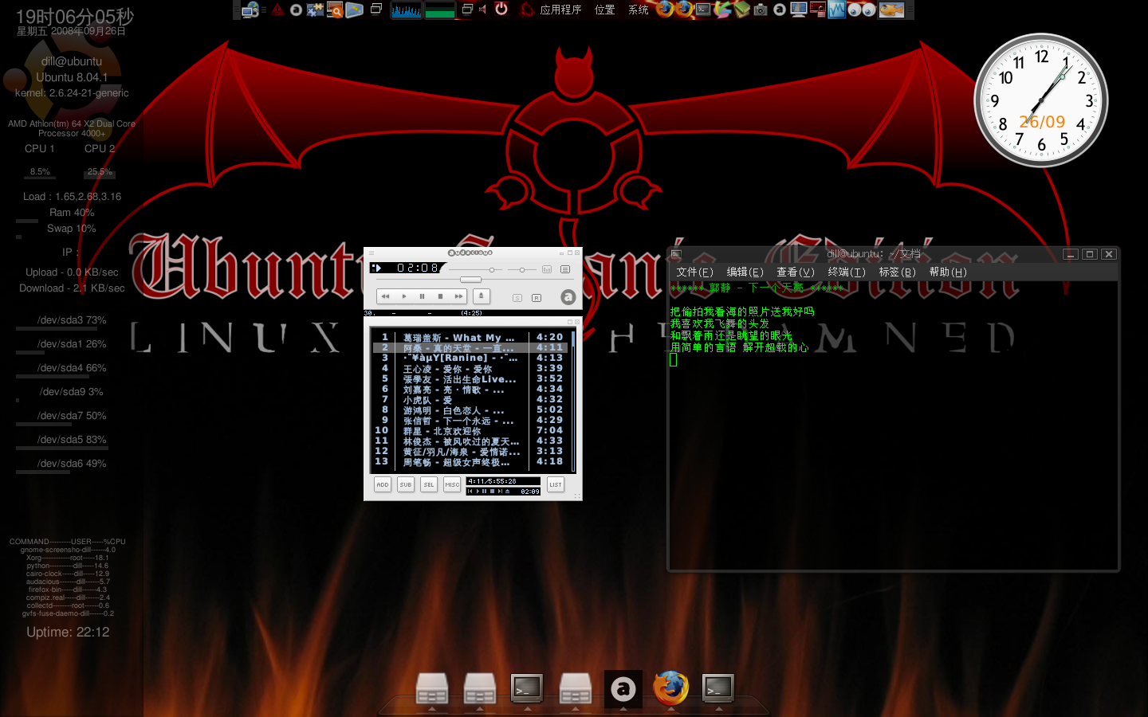This screenshot has height=717, width=1148.
Task: Select playlist track 7 小虎队 - 爱
Action: 470,399
